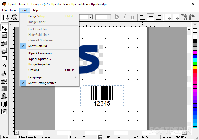Pick the yellow color swatch

coord(195,67)
